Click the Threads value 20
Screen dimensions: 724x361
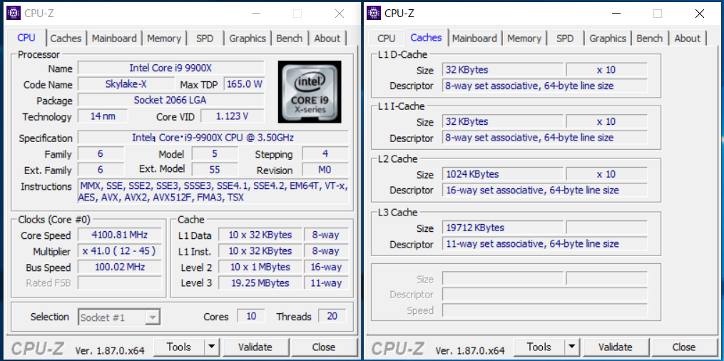tap(332, 316)
